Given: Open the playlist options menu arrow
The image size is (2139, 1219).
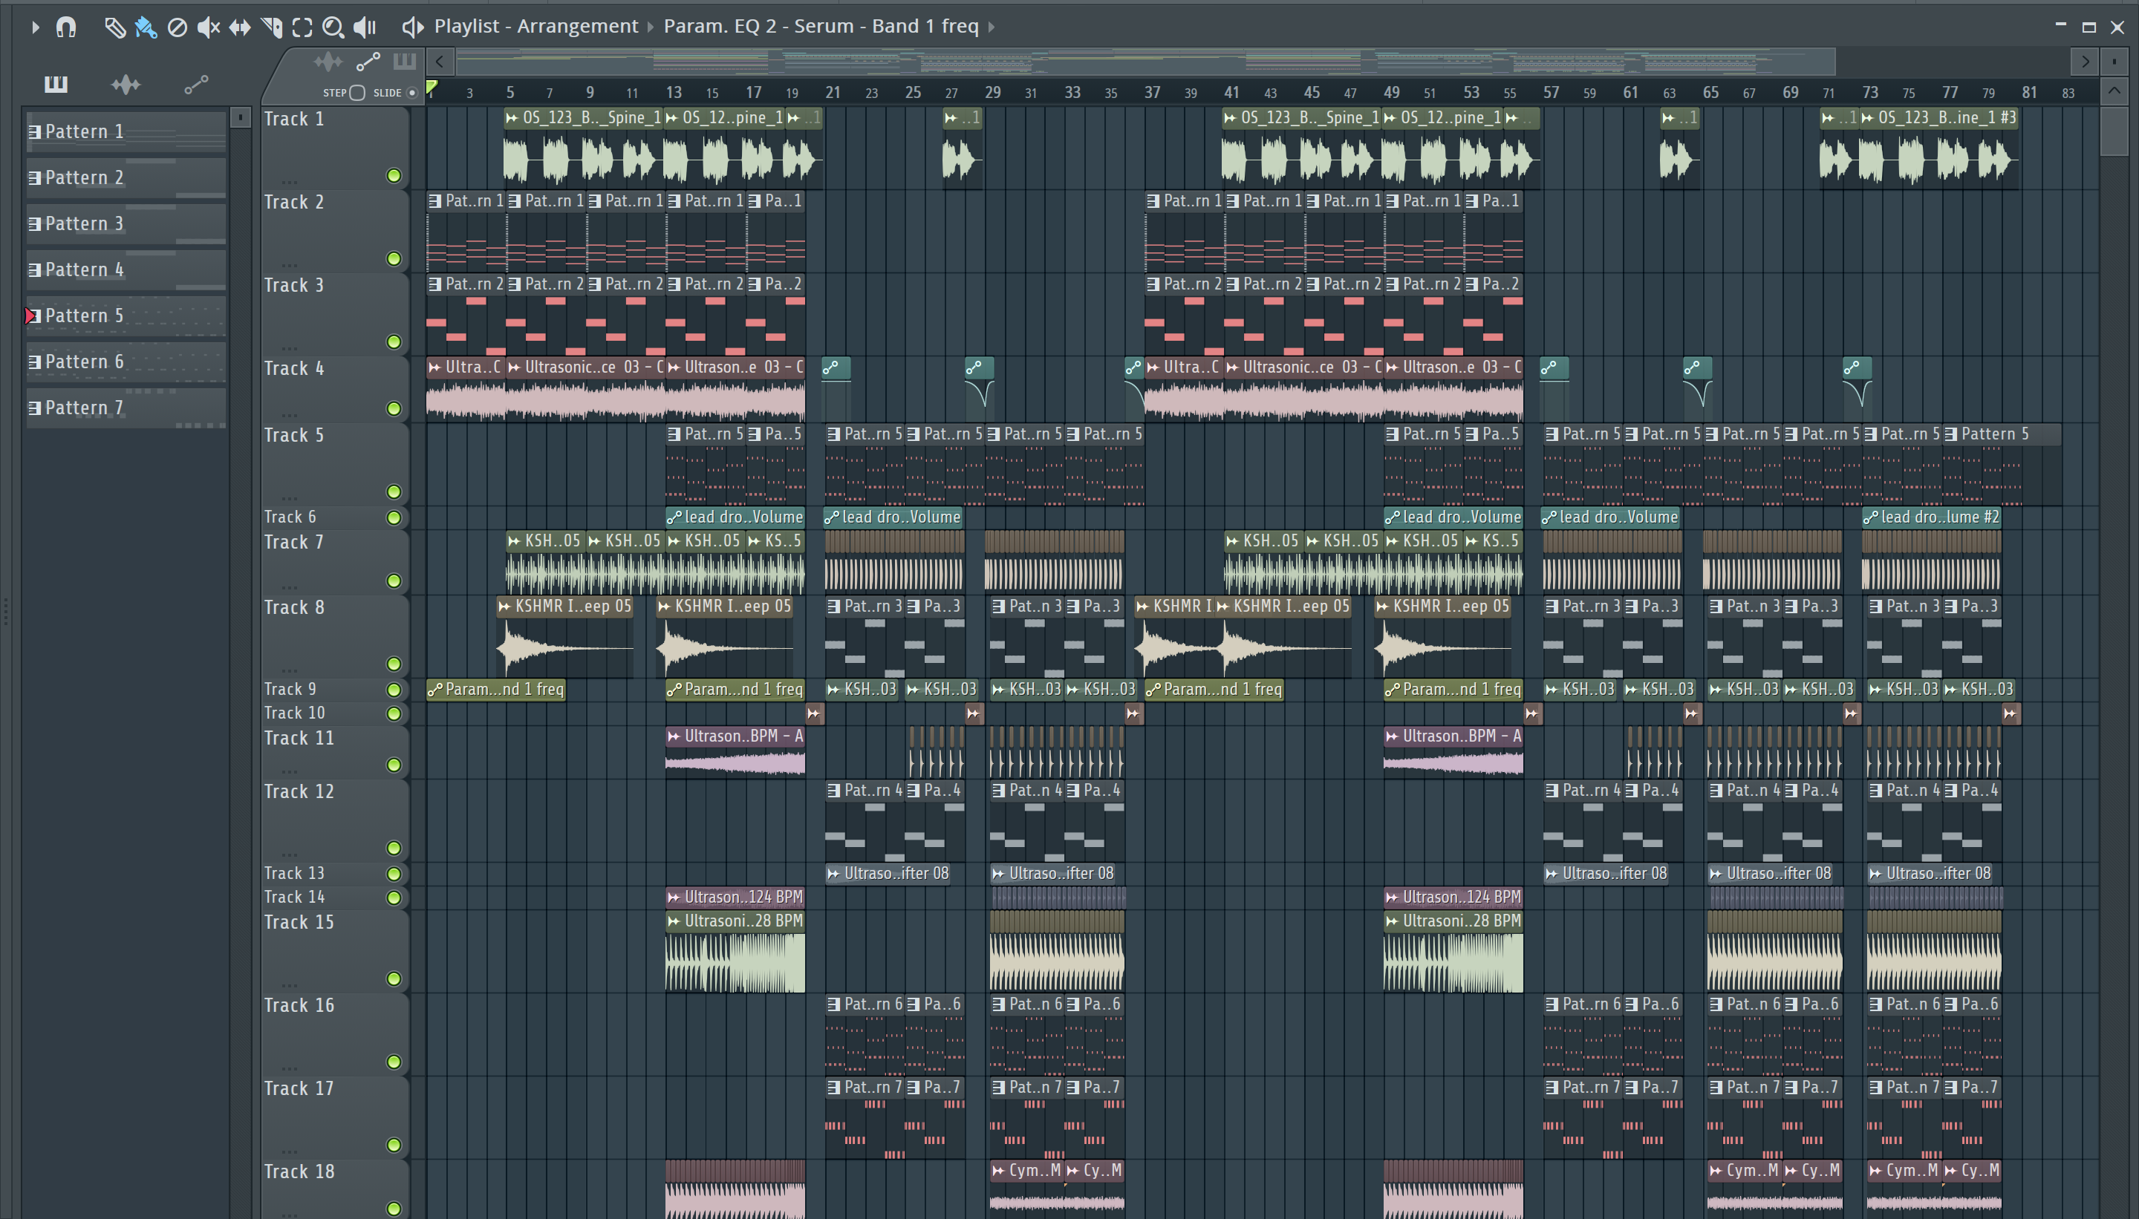Looking at the screenshot, I should tap(34, 27).
